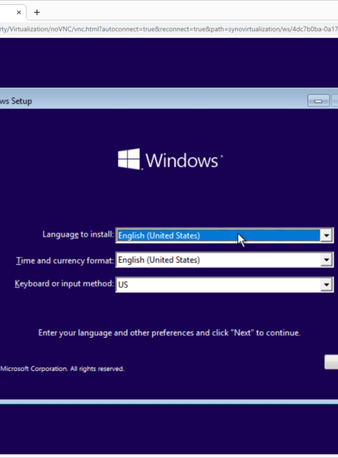Click the 'Keyboard or input method:' label
This screenshot has height=458, width=338.
click(x=64, y=284)
